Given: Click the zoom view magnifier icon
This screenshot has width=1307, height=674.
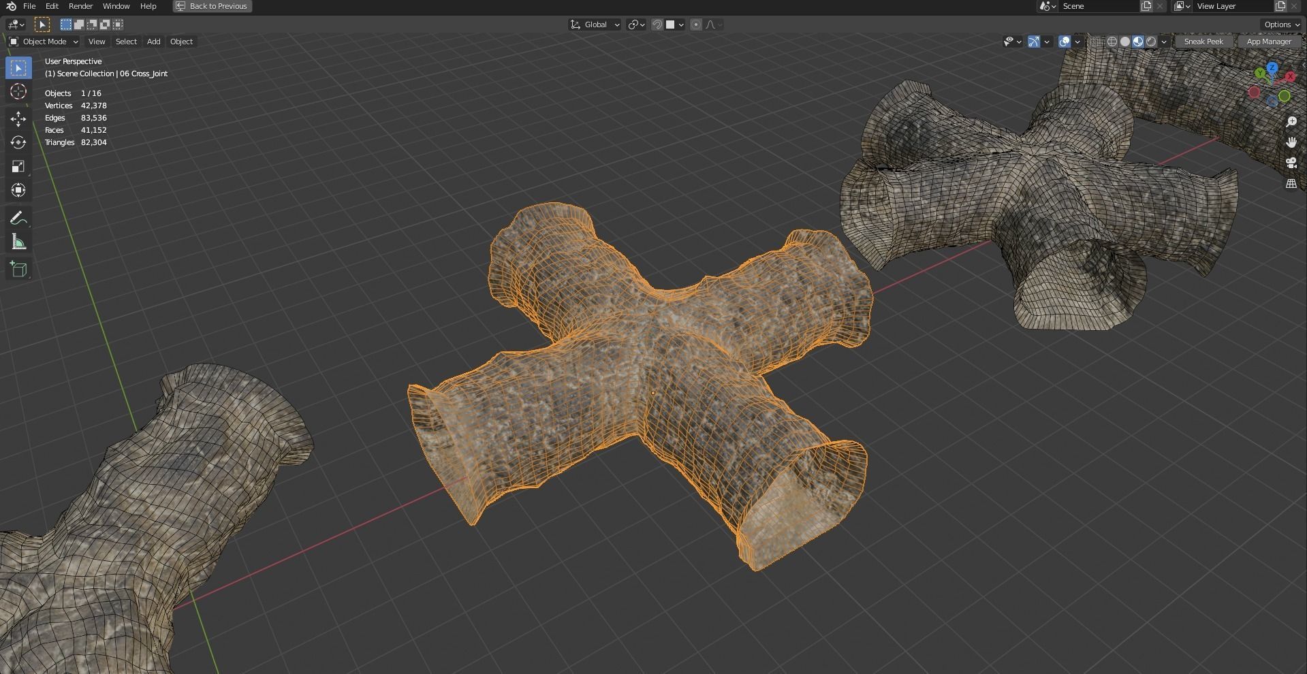Looking at the screenshot, I should pyautogui.click(x=1291, y=122).
